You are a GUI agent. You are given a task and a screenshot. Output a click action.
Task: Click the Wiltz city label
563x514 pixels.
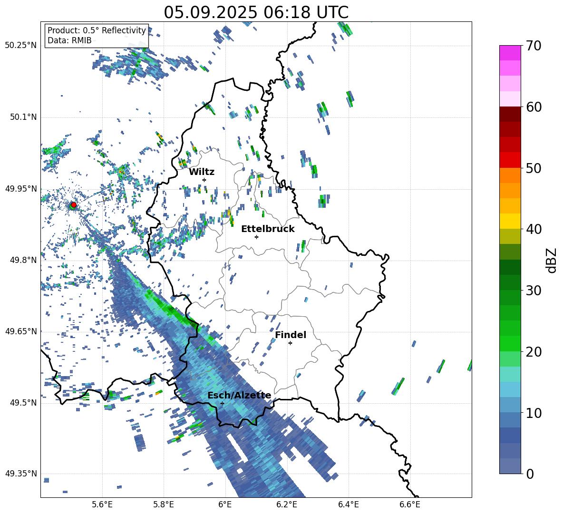click(x=202, y=172)
